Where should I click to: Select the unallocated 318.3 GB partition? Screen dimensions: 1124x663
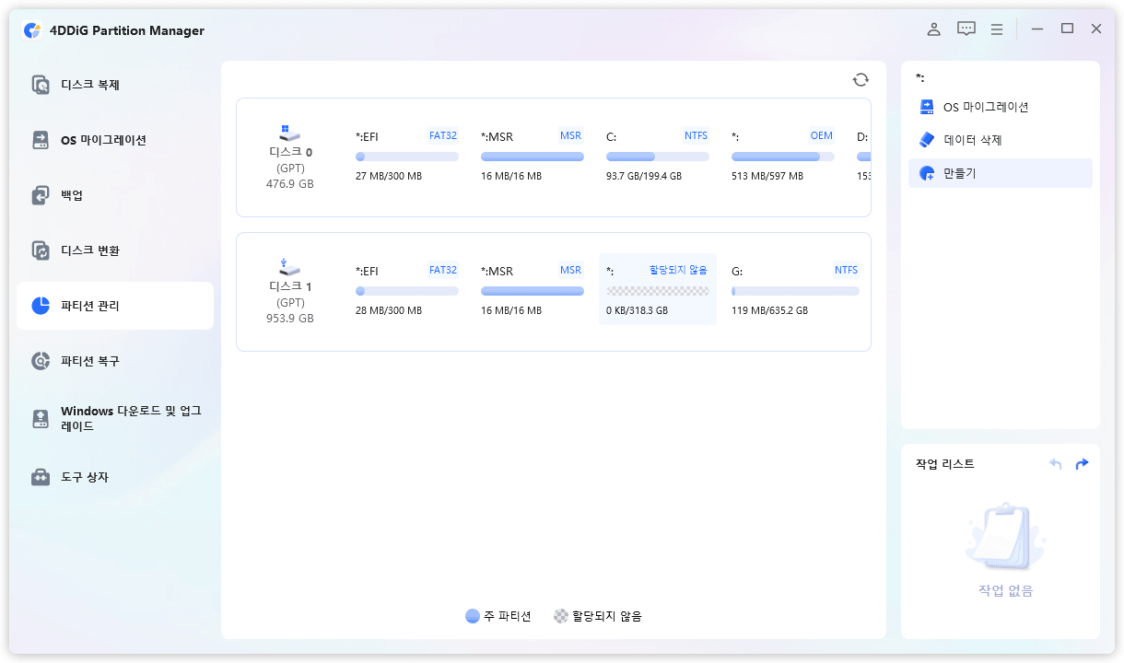[657, 290]
